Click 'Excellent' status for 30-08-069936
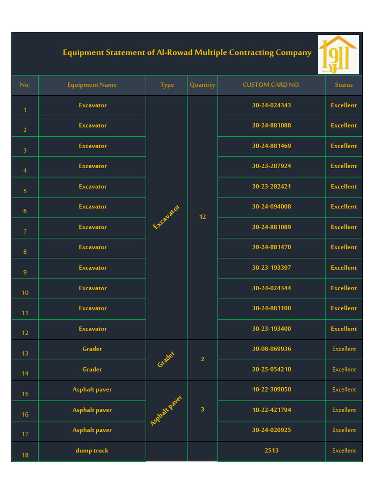 click(x=344, y=349)
